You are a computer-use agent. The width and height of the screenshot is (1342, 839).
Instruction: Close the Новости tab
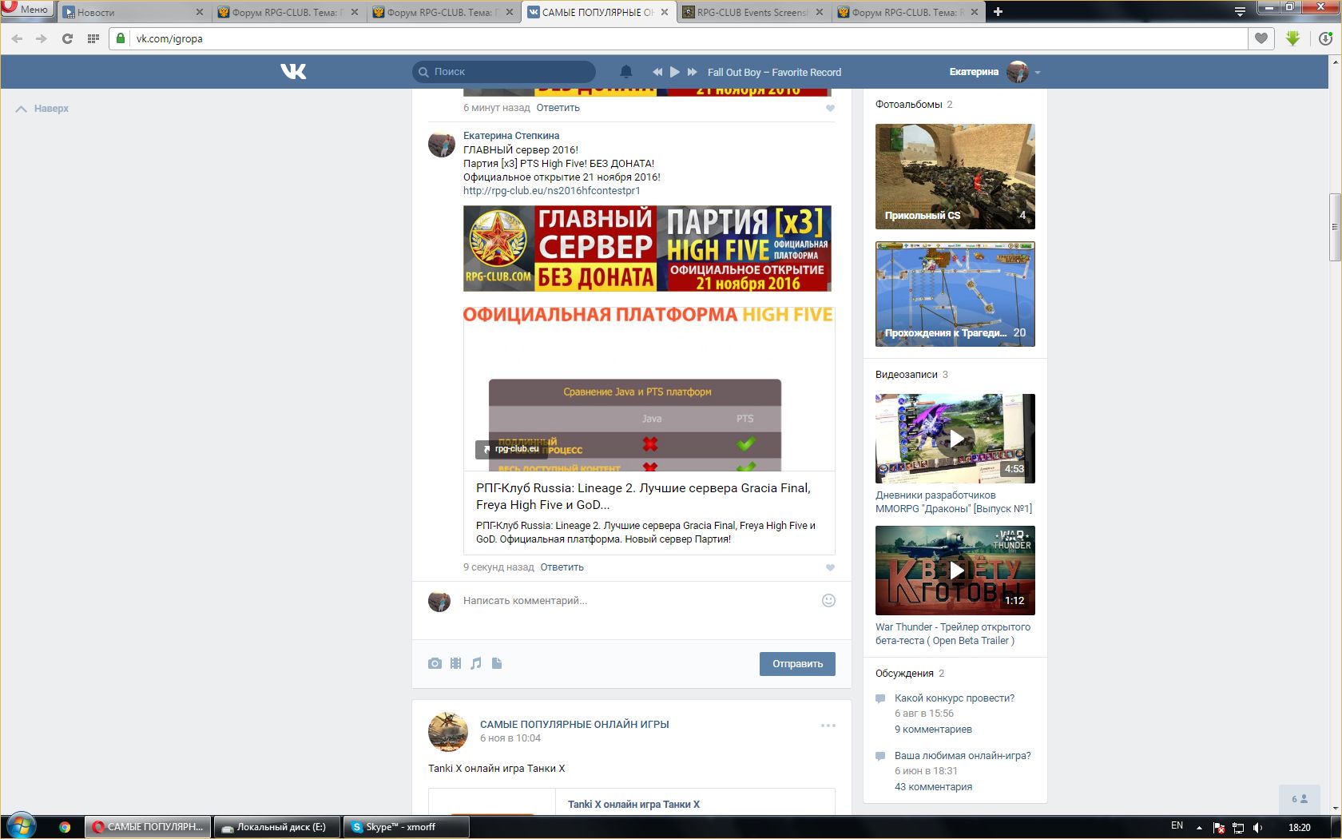pos(199,12)
